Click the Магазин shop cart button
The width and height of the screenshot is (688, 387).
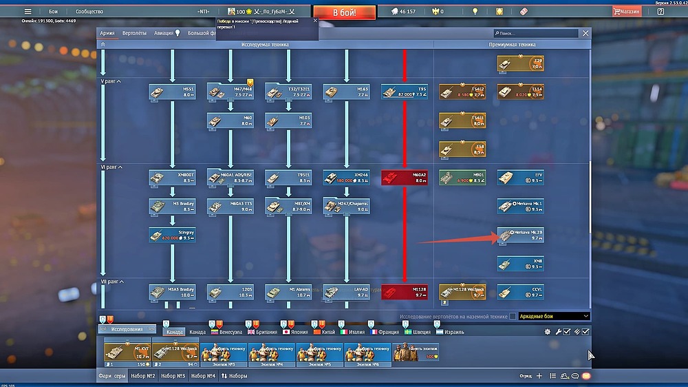pyautogui.click(x=627, y=12)
